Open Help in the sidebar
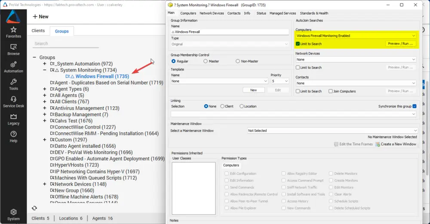430x224 pixels. pyautogui.click(x=13, y=137)
